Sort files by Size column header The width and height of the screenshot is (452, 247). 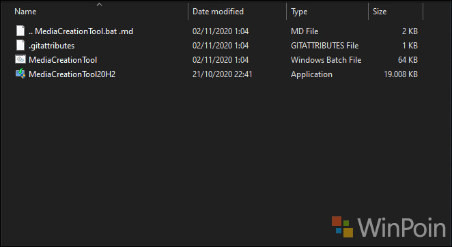tap(380, 12)
